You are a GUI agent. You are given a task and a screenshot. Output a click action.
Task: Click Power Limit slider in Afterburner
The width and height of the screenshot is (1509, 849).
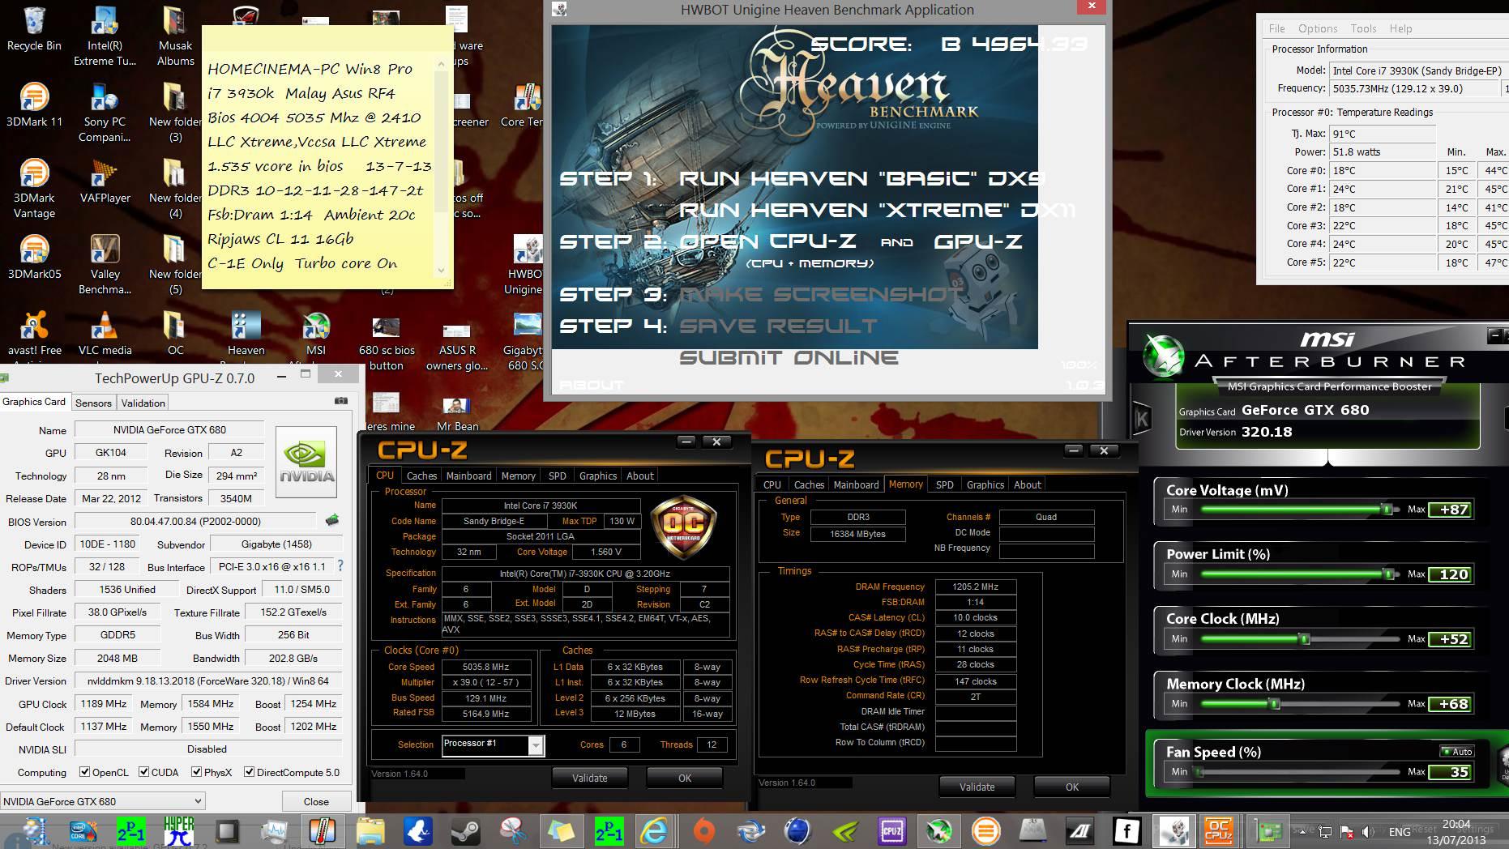click(1300, 574)
